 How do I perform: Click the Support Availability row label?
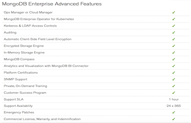18,106
